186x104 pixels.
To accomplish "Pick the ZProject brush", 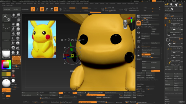I will (18, 15).
